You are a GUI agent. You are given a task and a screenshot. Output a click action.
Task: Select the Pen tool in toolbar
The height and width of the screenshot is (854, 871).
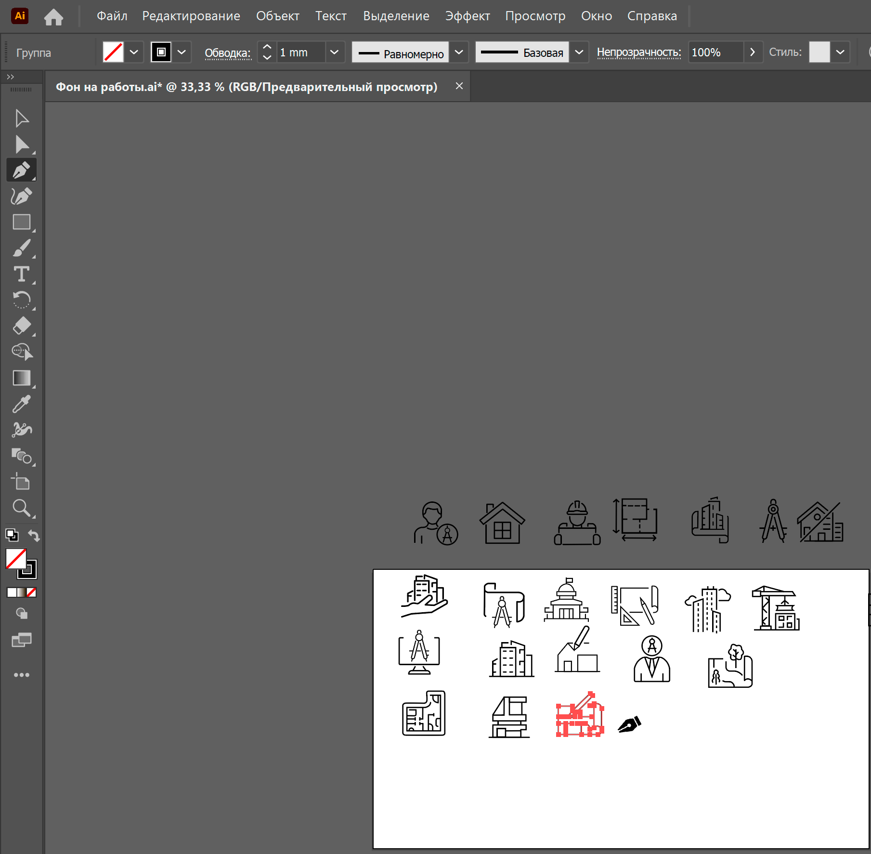(x=22, y=170)
